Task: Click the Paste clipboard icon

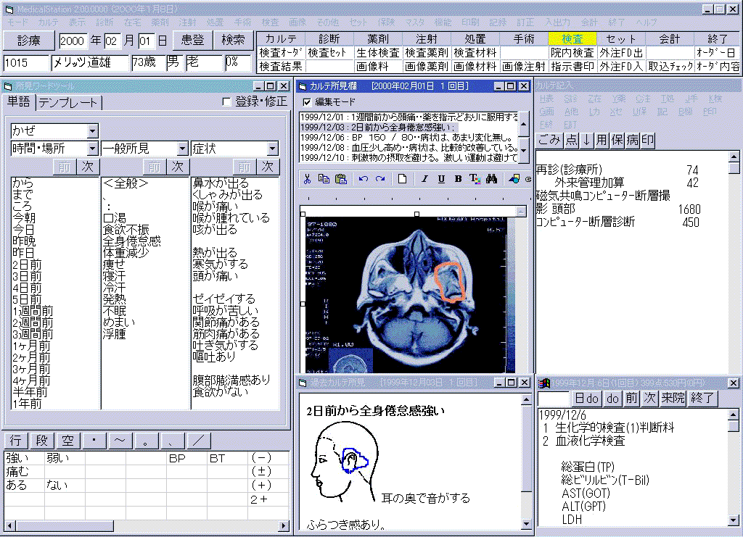Action: point(340,179)
